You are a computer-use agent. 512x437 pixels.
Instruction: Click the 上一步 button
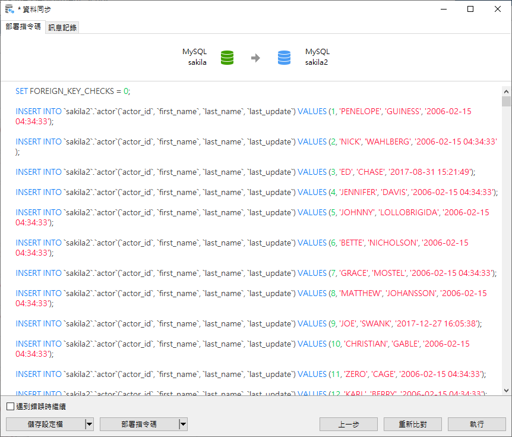[x=348, y=424]
